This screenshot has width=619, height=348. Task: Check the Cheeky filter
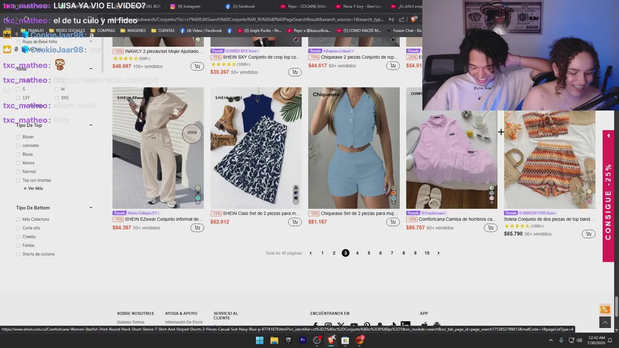click(x=18, y=237)
